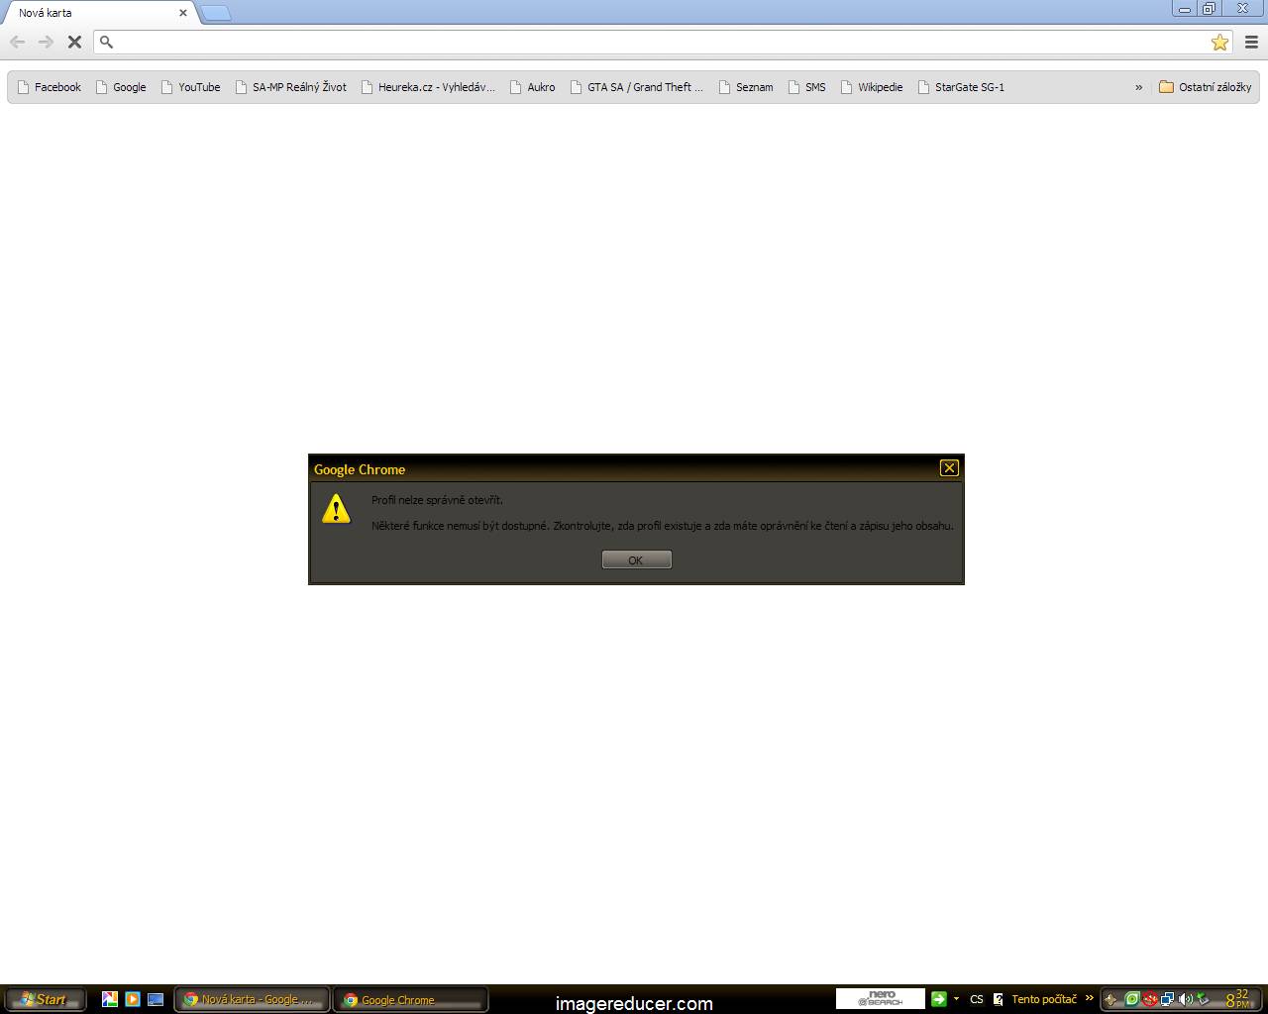Go forward to the next page
Viewport: 1268px width, 1014px height.
[x=46, y=42]
